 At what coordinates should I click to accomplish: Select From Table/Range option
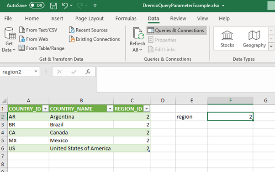click(x=42, y=48)
